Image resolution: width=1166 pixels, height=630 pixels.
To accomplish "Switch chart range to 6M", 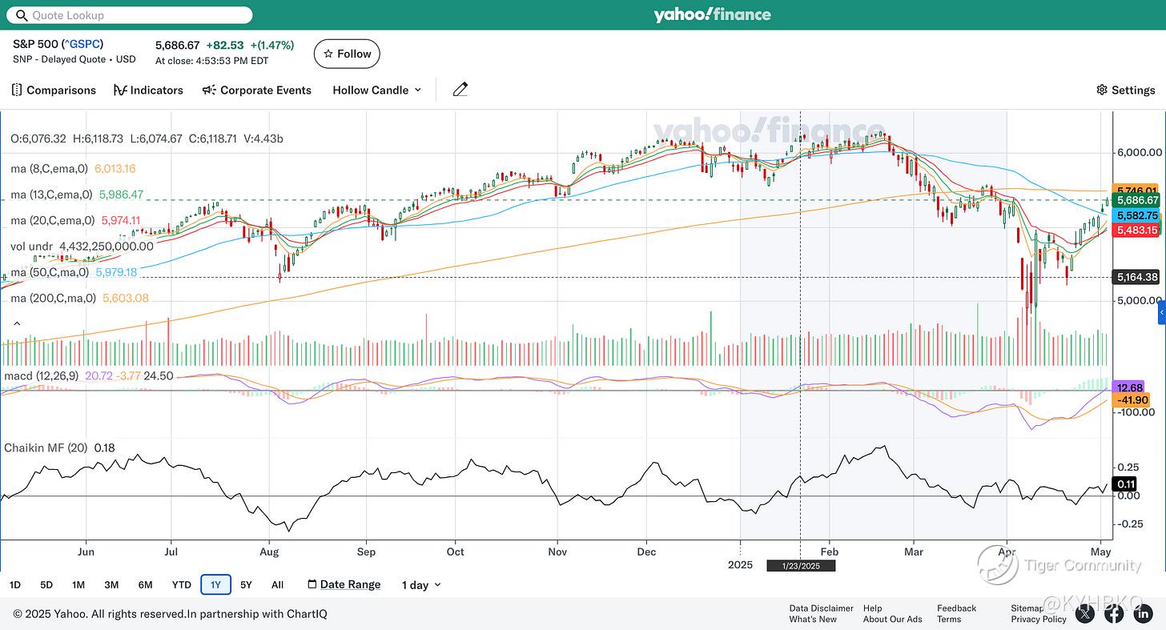I will (x=145, y=584).
